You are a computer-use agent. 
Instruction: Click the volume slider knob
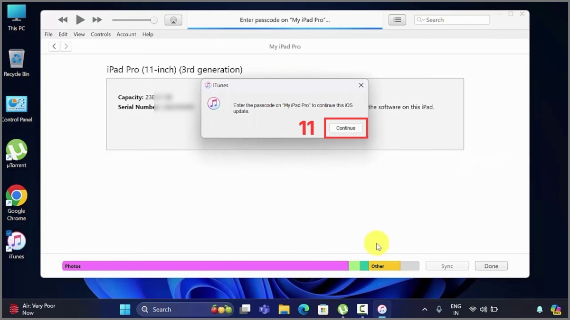154,20
